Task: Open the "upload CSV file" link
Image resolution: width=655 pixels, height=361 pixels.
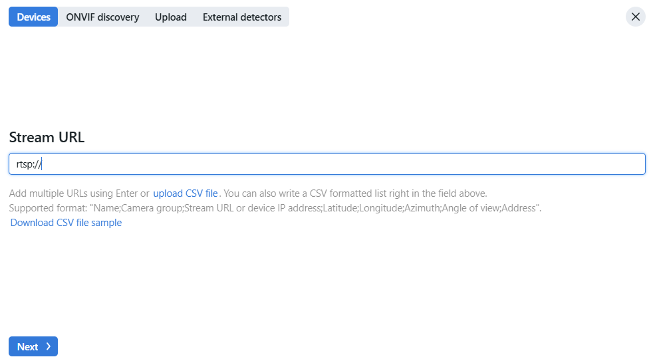Action: [x=186, y=193]
